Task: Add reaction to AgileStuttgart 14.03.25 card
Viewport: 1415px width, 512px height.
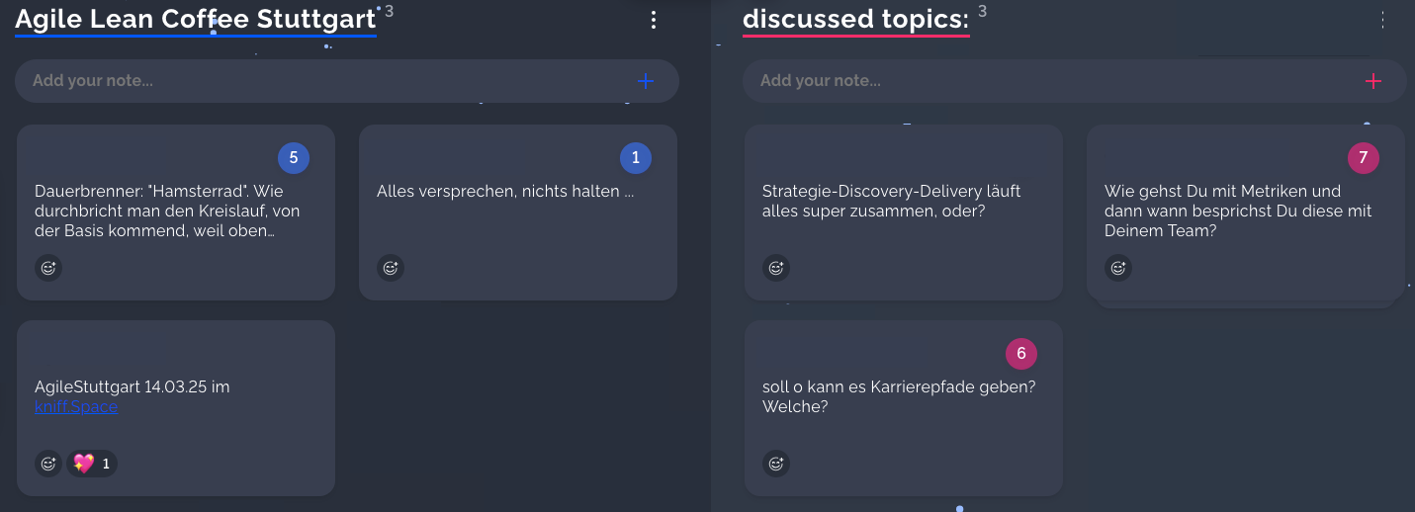Action: (48, 463)
